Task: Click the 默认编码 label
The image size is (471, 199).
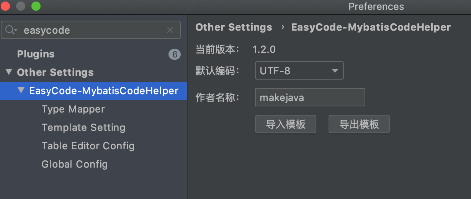Action: click(x=218, y=71)
